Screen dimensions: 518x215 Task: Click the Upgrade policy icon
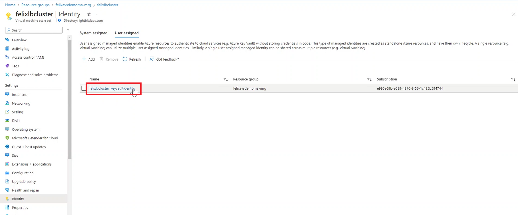click(x=7, y=181)
